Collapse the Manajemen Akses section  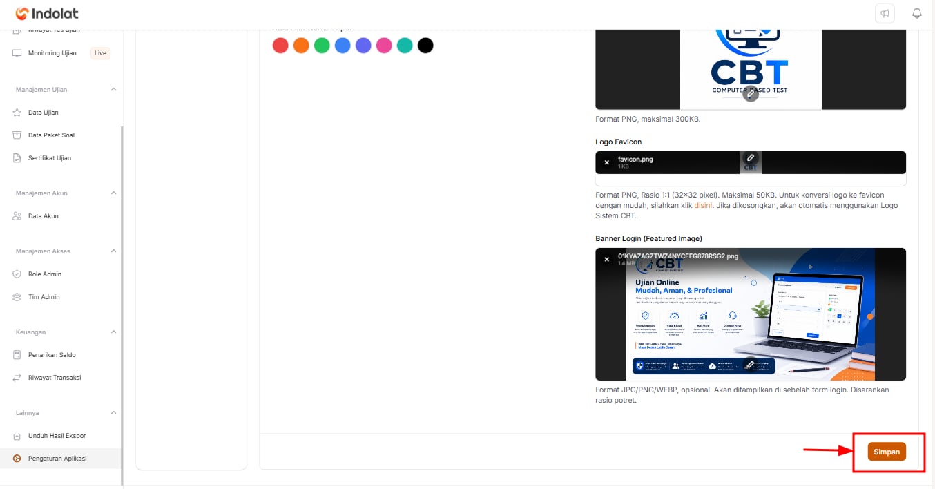pyautogui.click(x=113, y=251)
